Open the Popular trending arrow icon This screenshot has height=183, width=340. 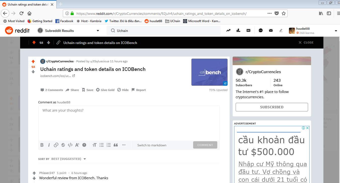click(228, 30)
